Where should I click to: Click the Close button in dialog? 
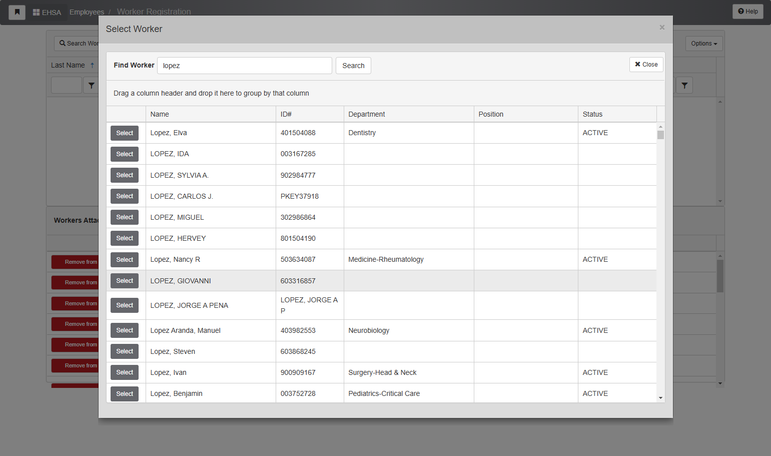coord(646,65)
